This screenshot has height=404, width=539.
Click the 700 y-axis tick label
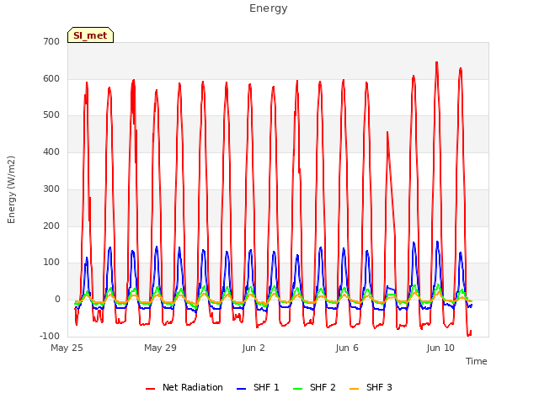[x=51, y=42]
